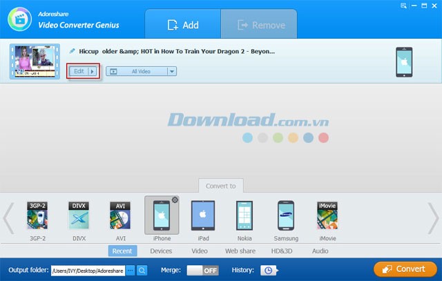Switch to the HD&3D tab
442x281 pixels.
pos(282,251)
